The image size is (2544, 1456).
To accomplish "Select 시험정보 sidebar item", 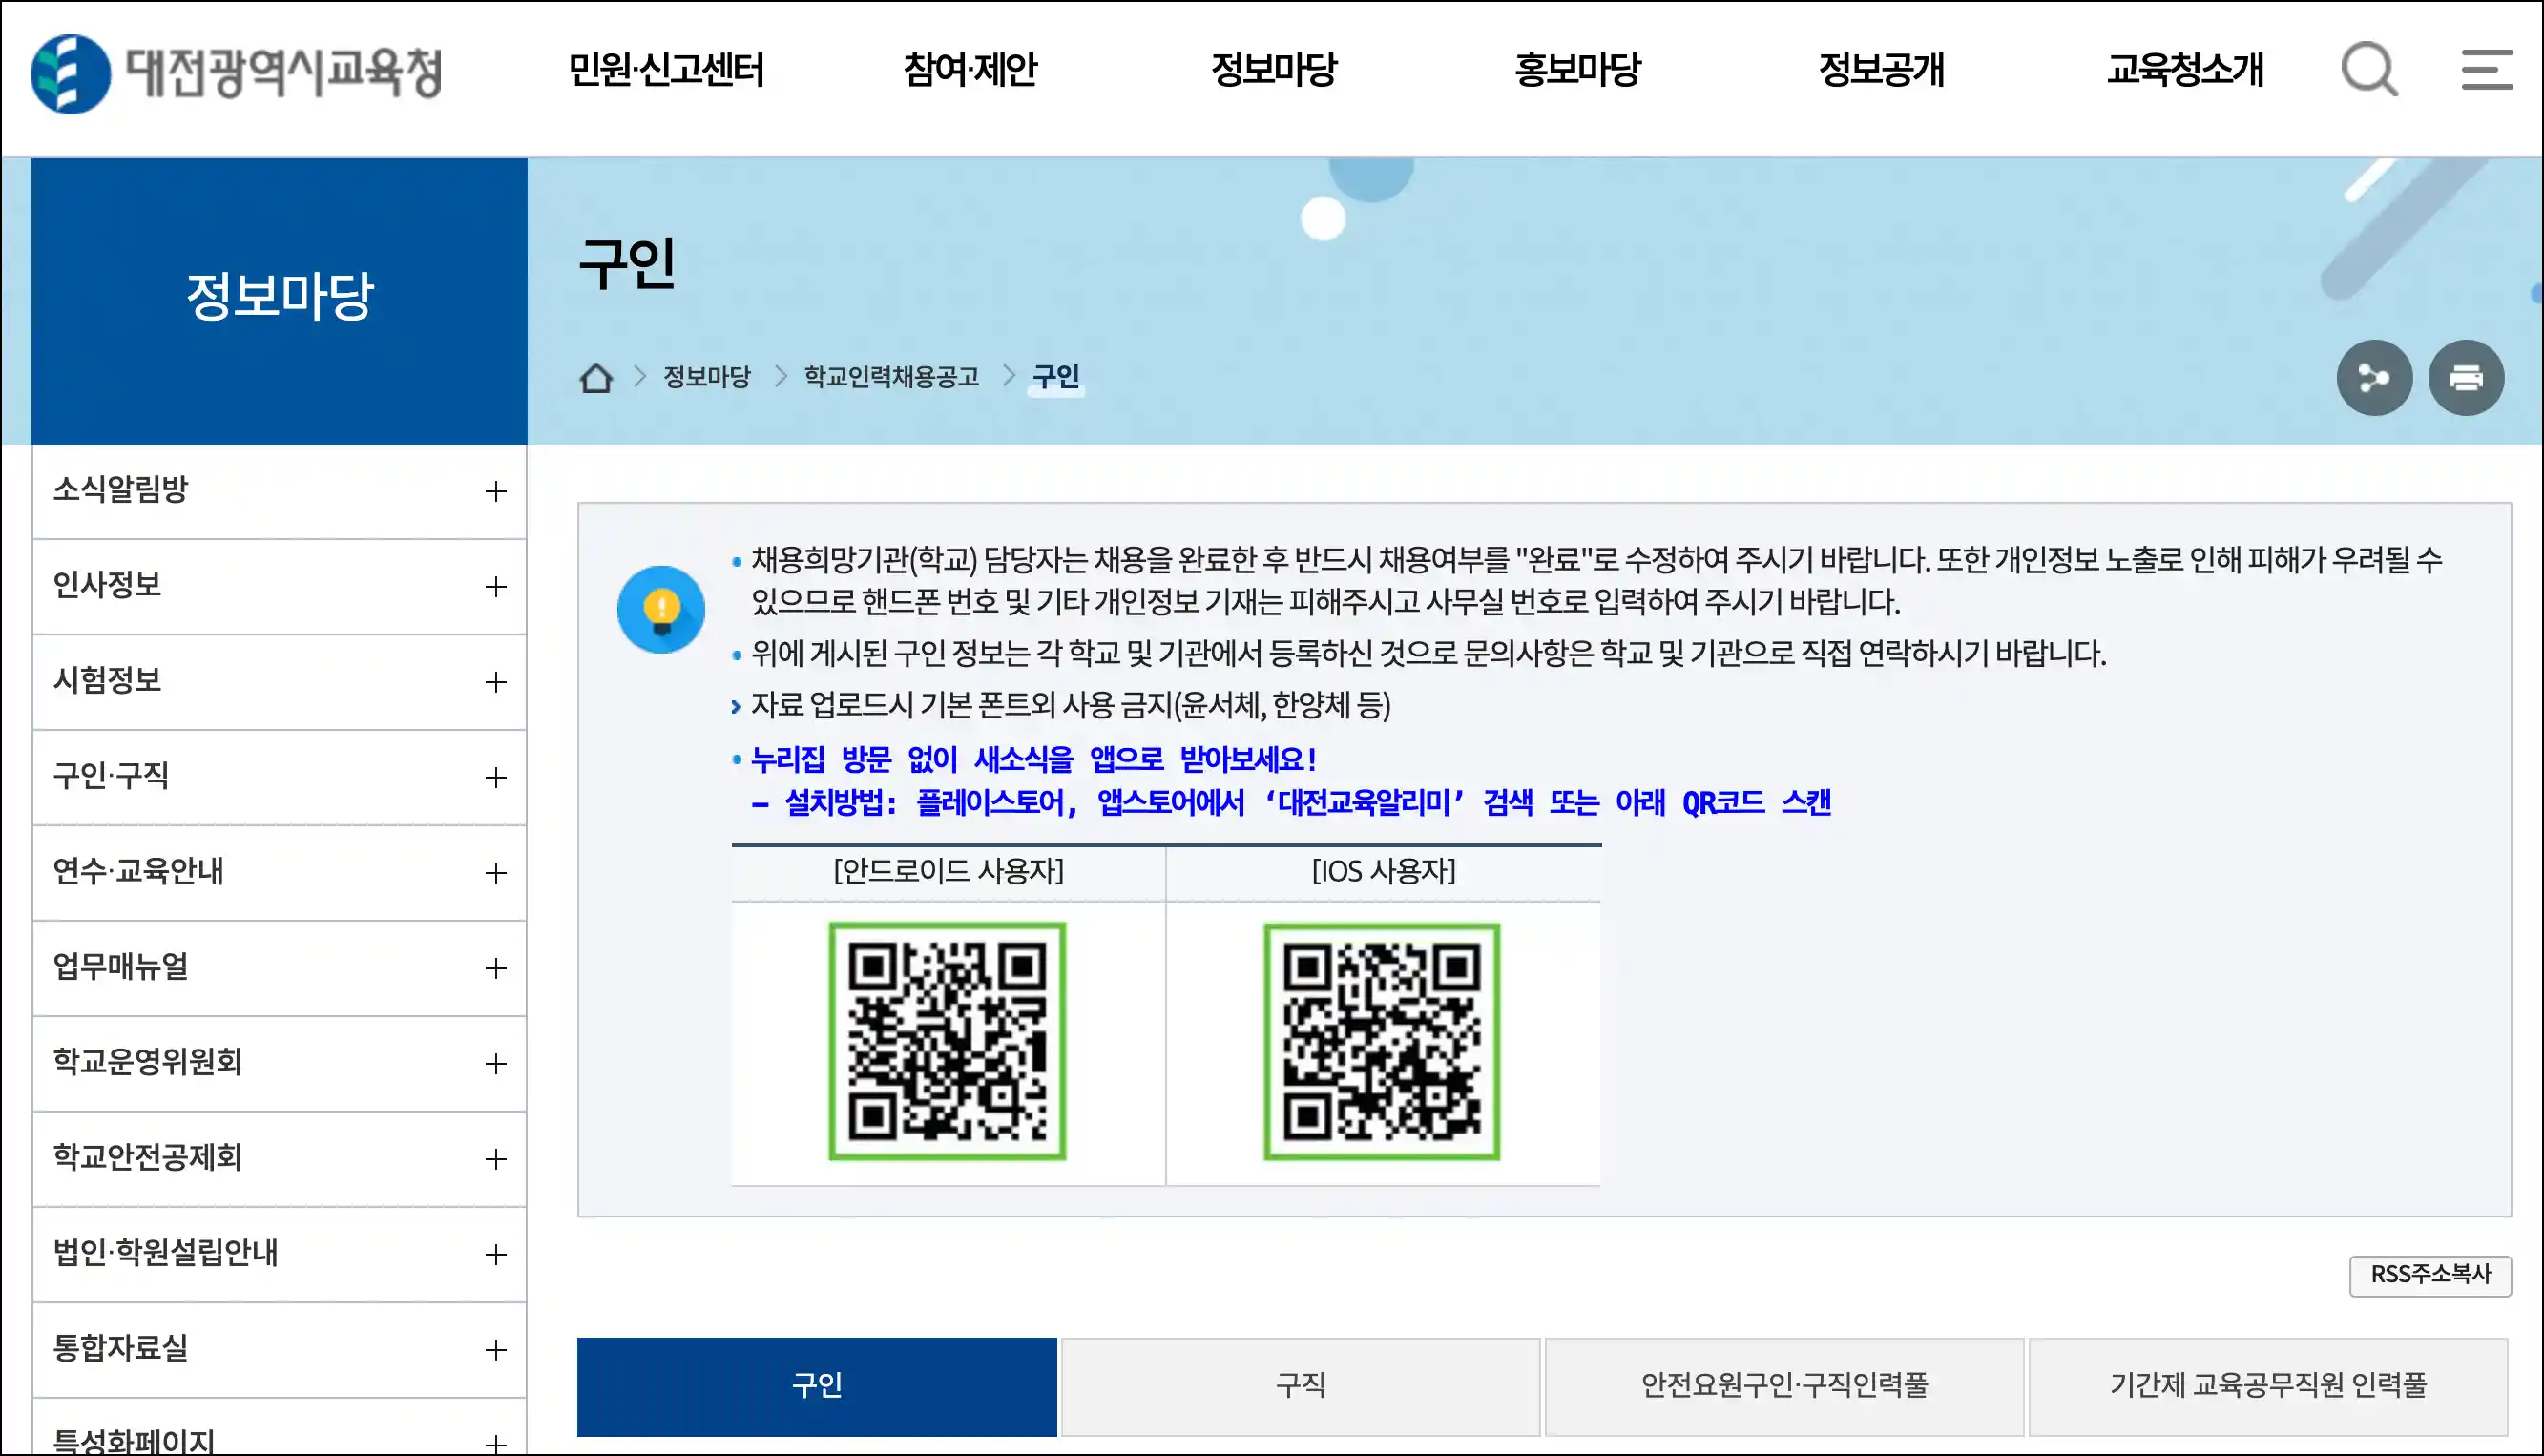I will coord(279,682).
